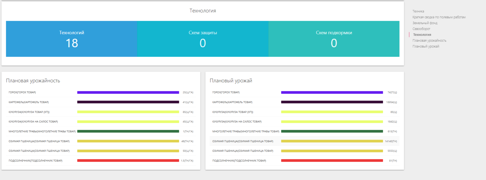
Task: Click the Технологий 18 card
Action: coord(72,39)
